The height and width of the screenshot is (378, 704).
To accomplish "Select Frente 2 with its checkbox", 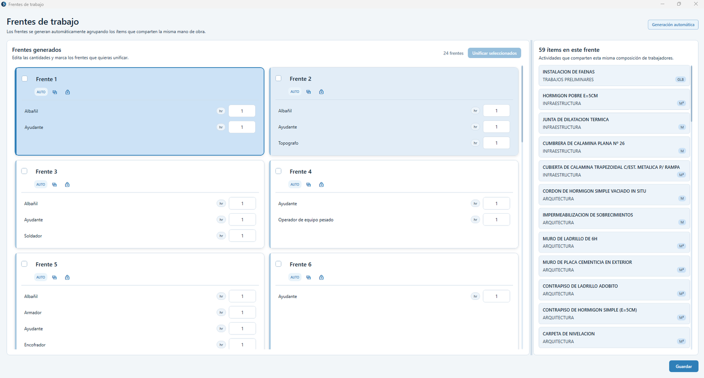I will click(x=279, y=78).
